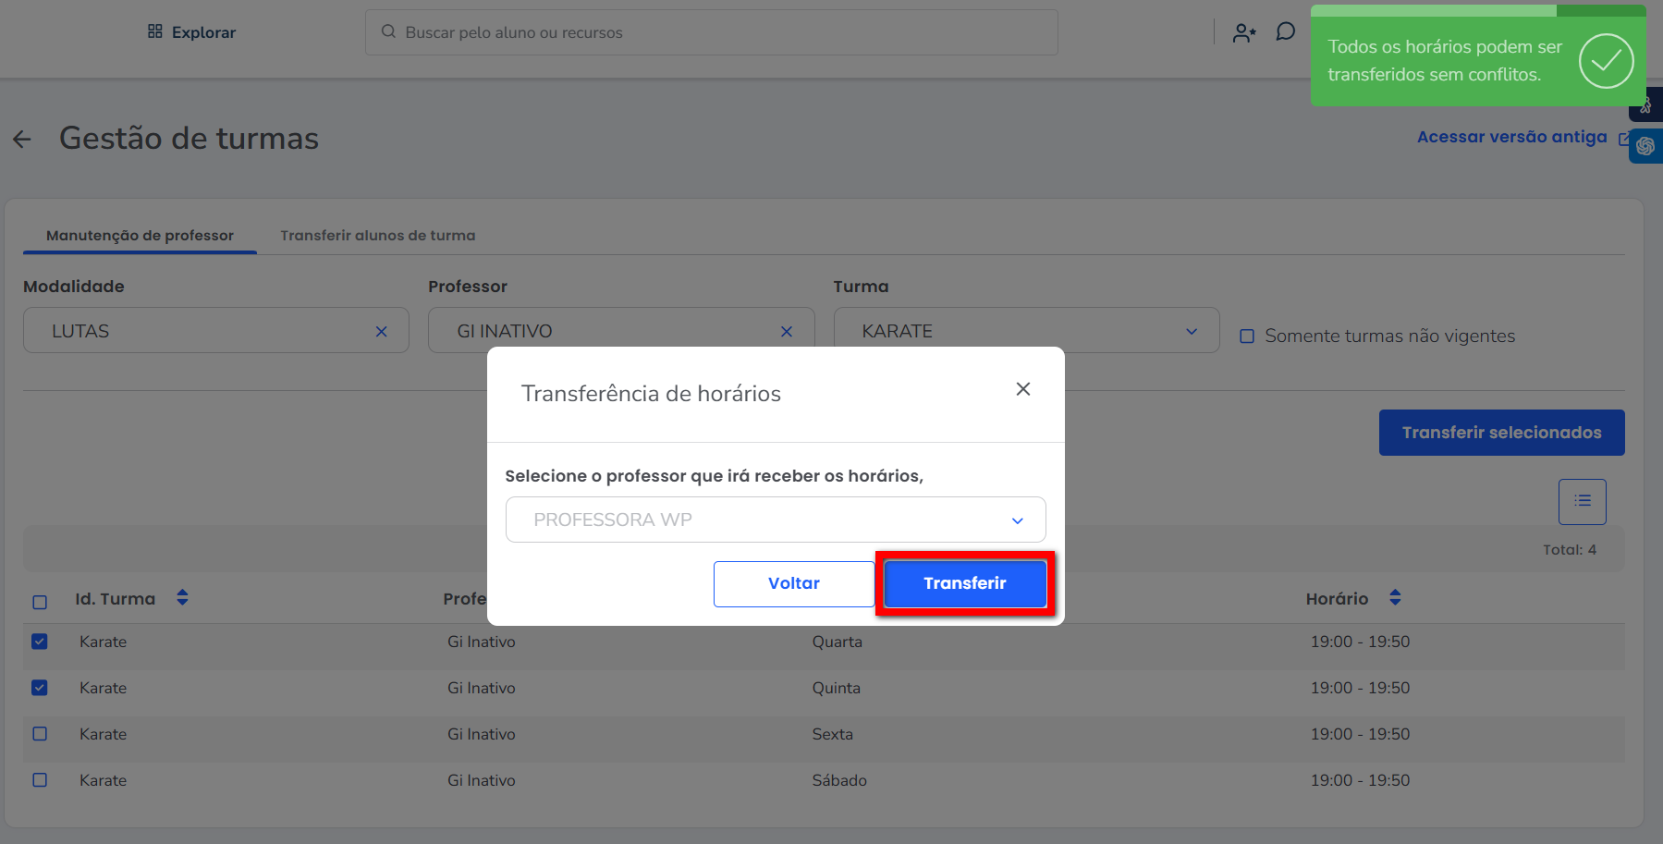
Task: Click the back arrow beside Gestão de turmas
Action: tap(22, 140)
